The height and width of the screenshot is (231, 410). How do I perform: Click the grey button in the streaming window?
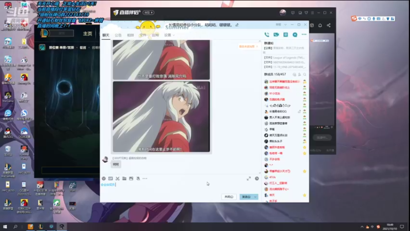tap(322, 138)
